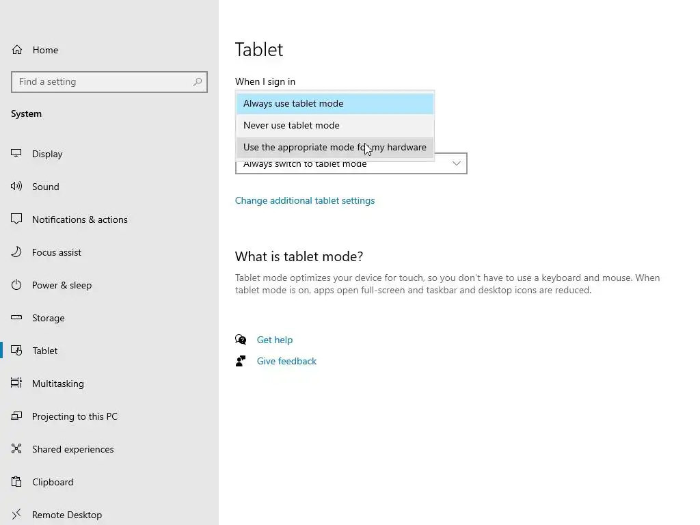
Task: Click the search magnifier icon
Action: [198, 82]
